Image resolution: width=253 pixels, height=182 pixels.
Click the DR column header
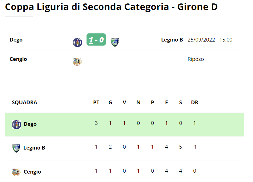195,102
